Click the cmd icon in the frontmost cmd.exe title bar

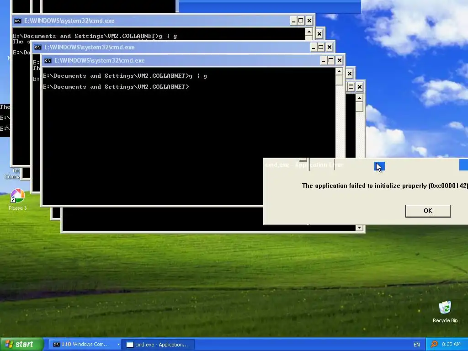(x=48, y=61)
